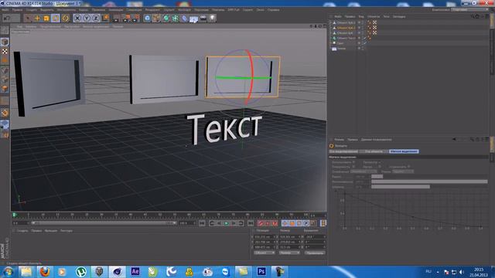This screenshot has width=495, height=278.
Task: Open the Размер dropdown in coordinates manager
Action: coord(289,253)
